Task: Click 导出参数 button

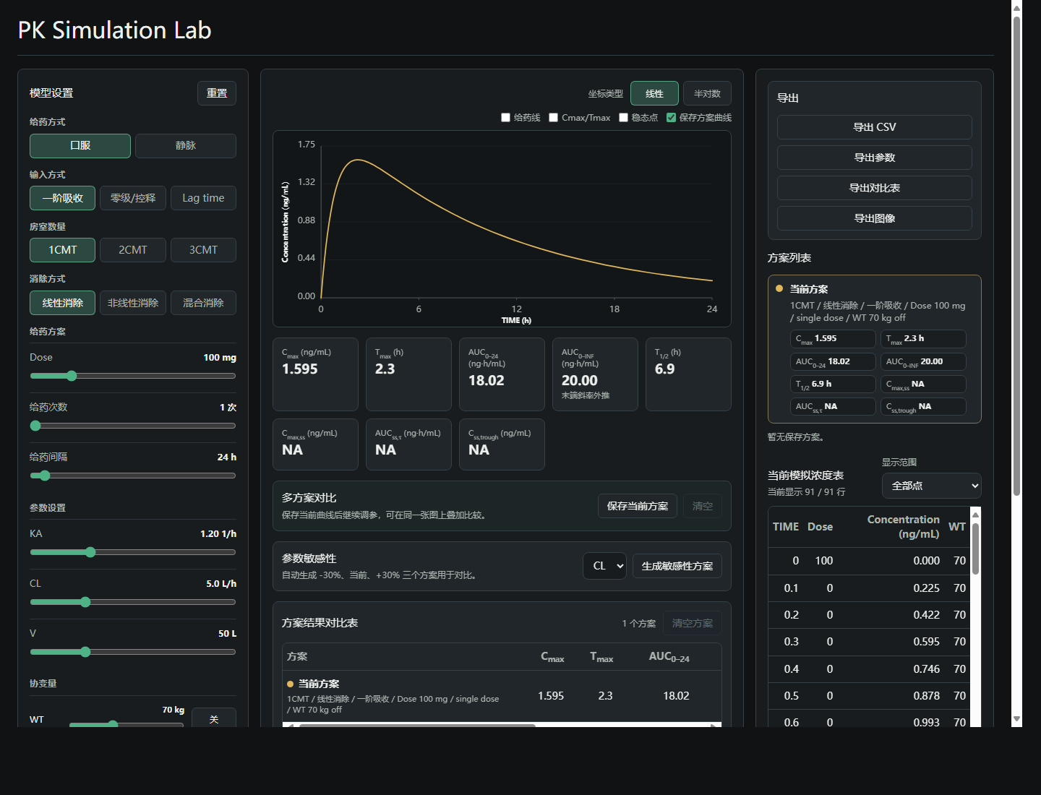Action: click(875, 158)
